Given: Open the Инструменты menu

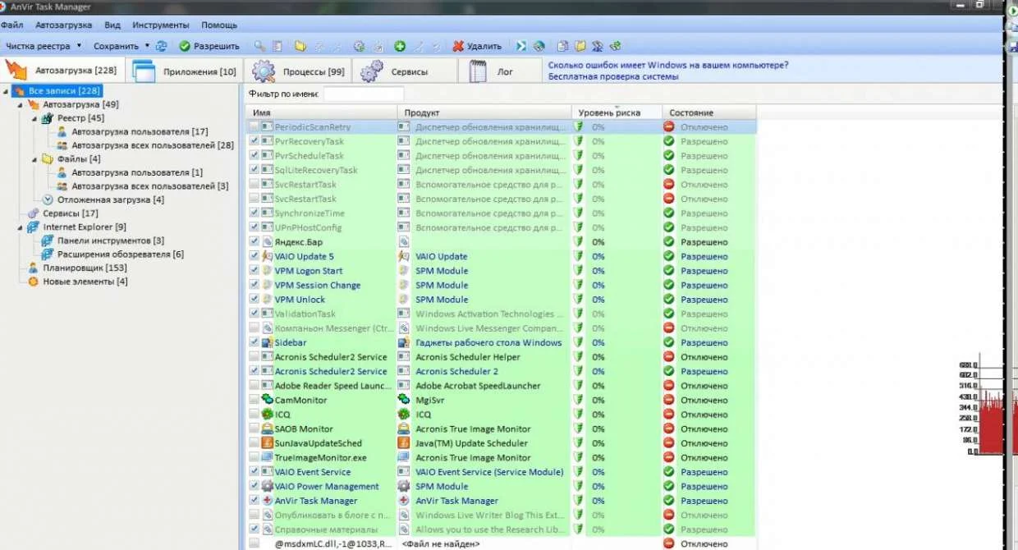Looking at the screenshot, I should click(x=160, y=25).
